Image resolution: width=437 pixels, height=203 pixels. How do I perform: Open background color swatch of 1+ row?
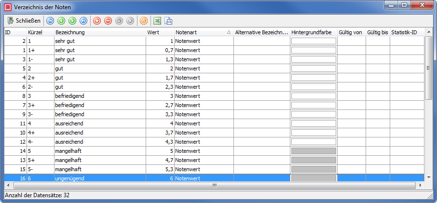(x=314, y=51)
